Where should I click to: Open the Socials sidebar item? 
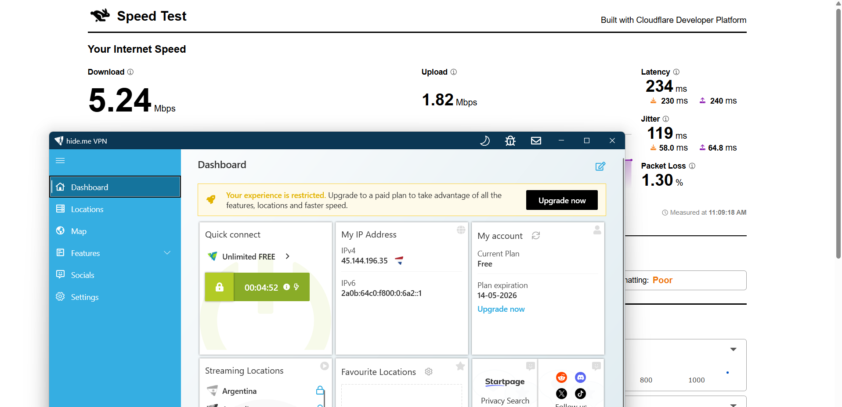pos(115,275)
